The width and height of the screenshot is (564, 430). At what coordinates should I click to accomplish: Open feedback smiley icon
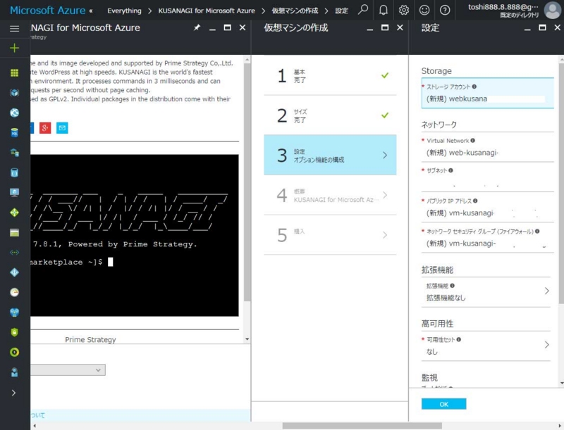(x=424, y=10)
